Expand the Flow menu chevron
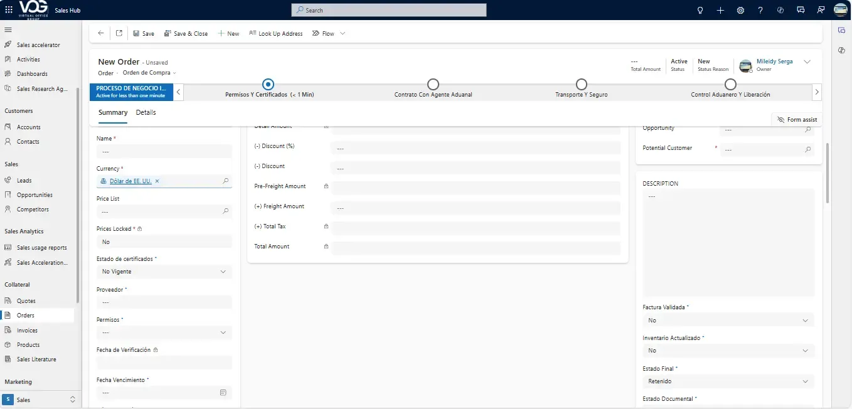 pyautogui.click(x=343, y=34)
